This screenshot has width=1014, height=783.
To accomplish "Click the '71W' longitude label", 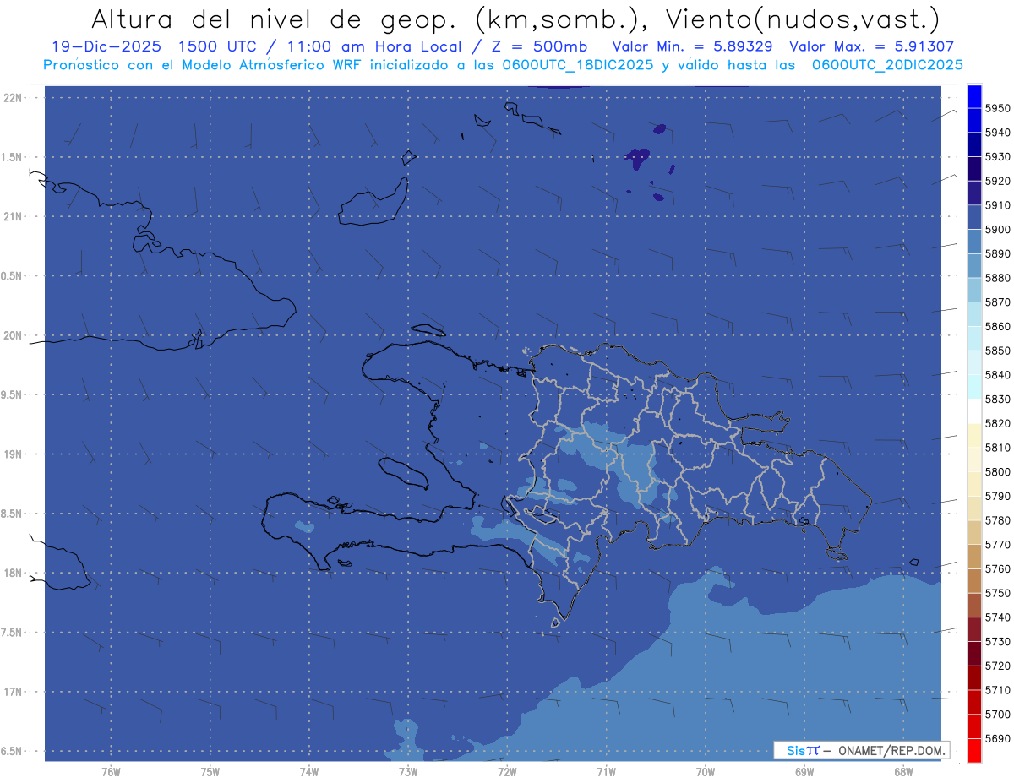I will click(606, 772).
